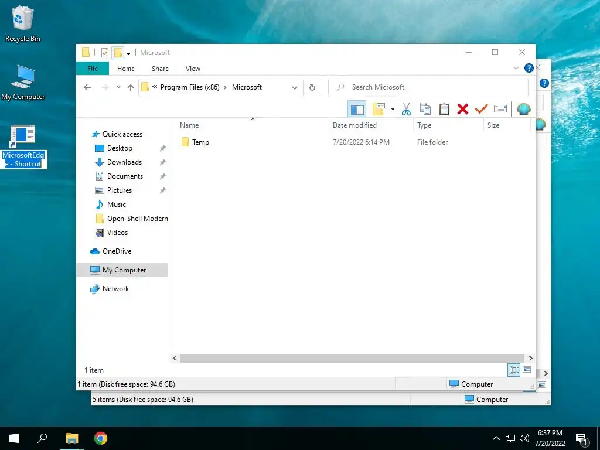Click the Refresh button

(x=312, y=88)
